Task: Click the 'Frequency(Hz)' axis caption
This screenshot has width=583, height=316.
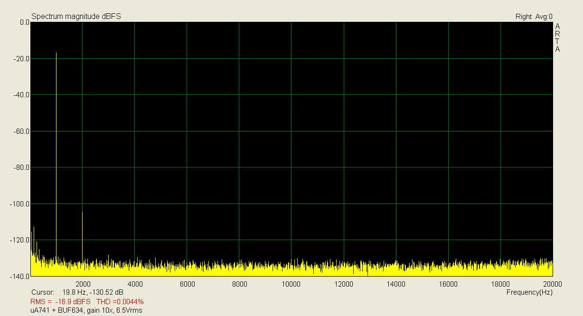Action: 529,293
